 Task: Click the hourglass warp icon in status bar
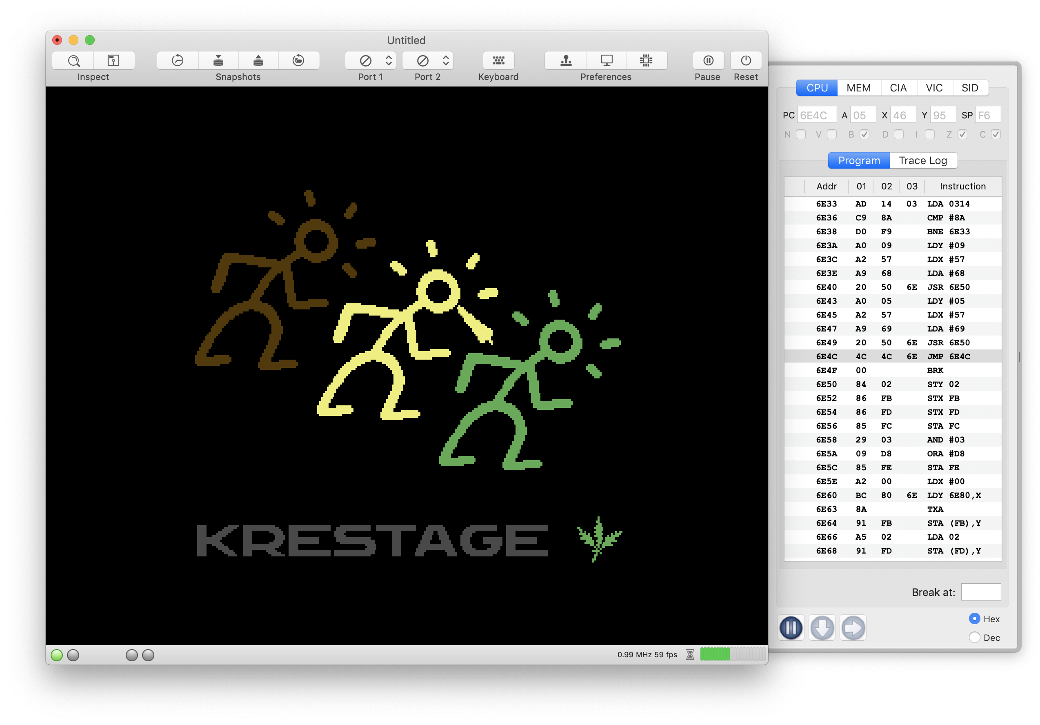pyautogui.click(x=690, y=654)
